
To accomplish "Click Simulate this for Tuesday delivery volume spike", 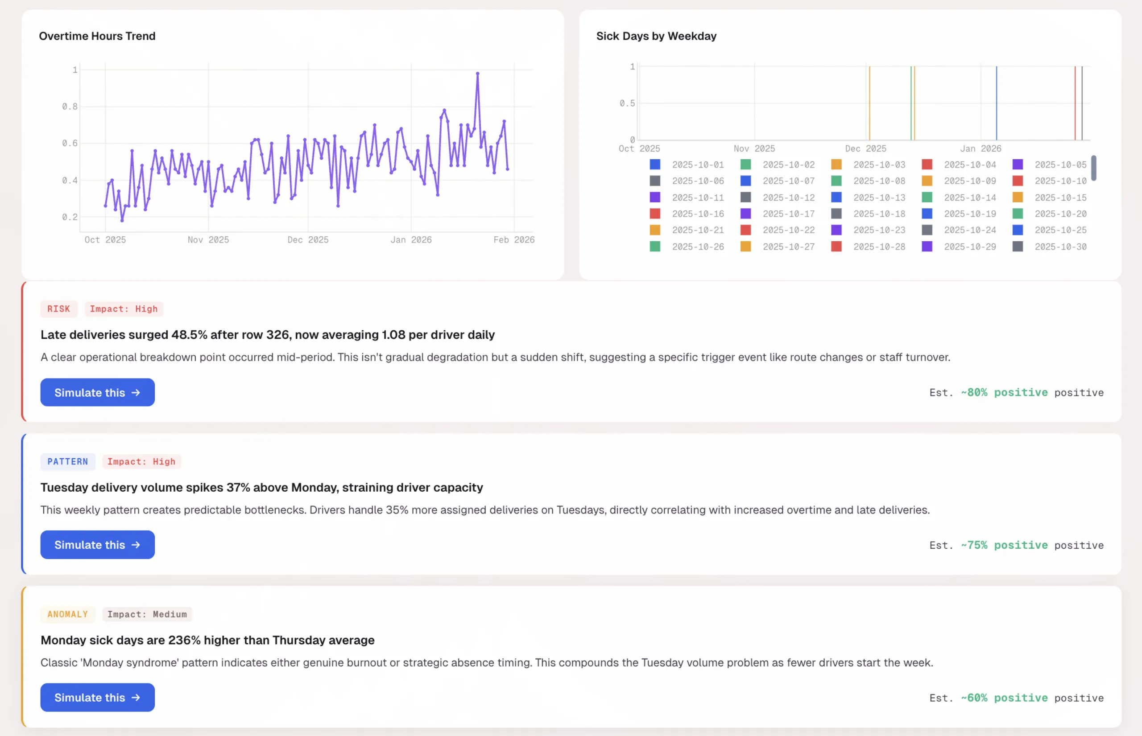I will [97, 544].
